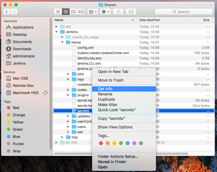Select the config.xml file
This screenshot has height=172, width=217.
133,48
